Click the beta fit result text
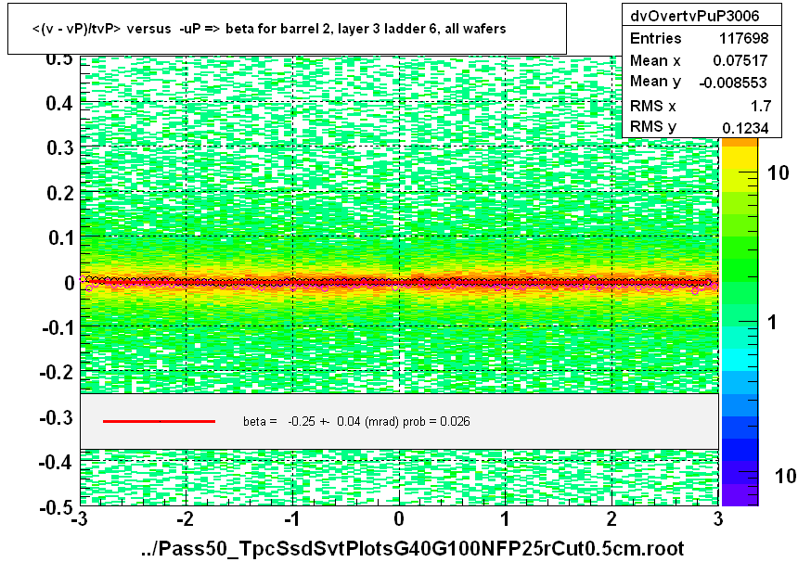Viewport: 798px width, 562px height. point(356,421)
